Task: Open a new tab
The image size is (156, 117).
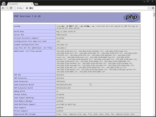Action: click(36, 4)
